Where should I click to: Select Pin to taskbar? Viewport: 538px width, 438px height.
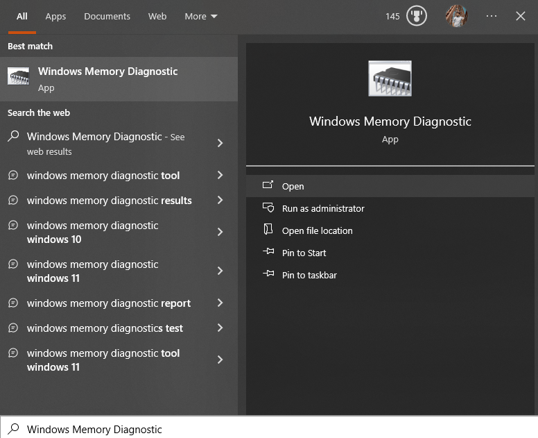pyautogui.click(x=390, y=275)
